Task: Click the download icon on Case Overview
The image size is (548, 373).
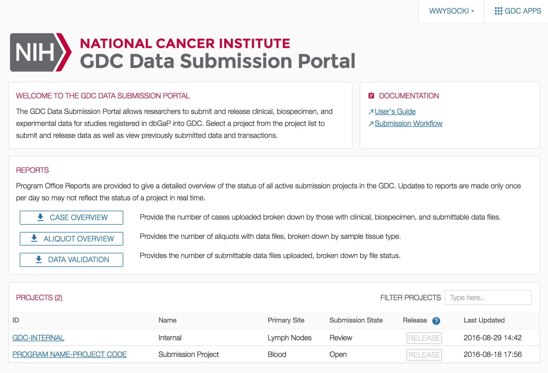Action: pyautogui.click(x=40, y=217)
